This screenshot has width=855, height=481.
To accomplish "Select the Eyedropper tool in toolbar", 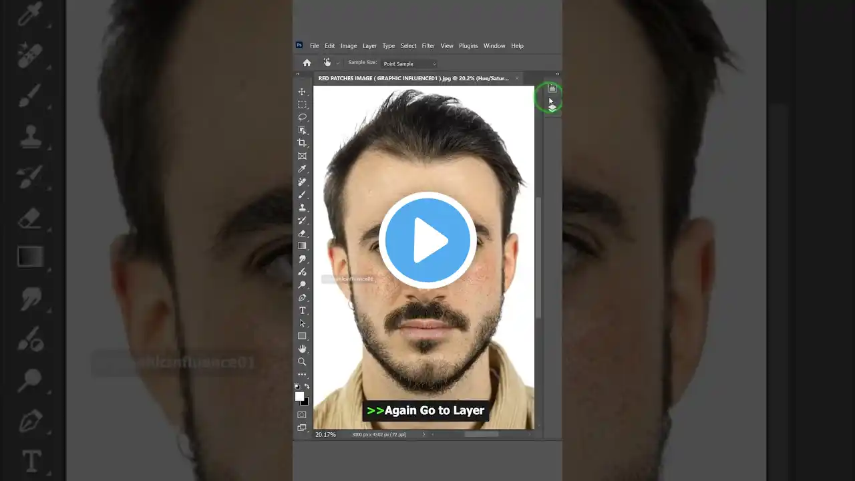I will click(302, 169).
